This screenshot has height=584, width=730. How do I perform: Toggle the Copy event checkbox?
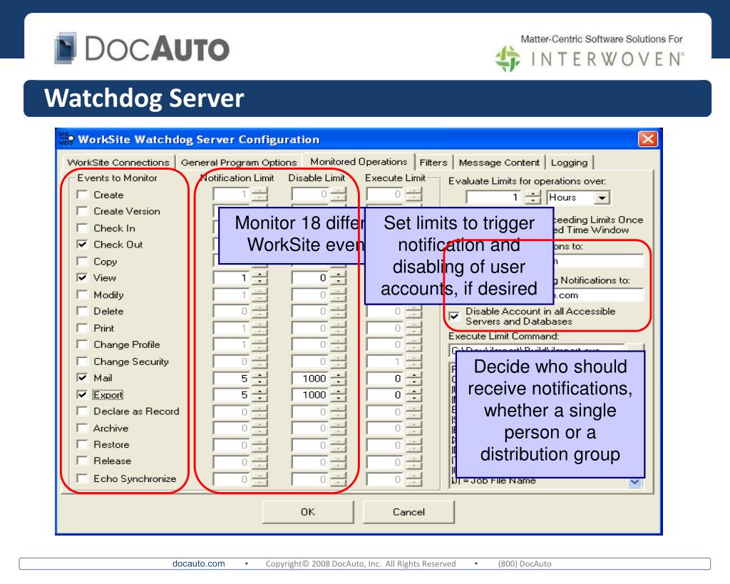pyautogui.click(x=83, y=261)
